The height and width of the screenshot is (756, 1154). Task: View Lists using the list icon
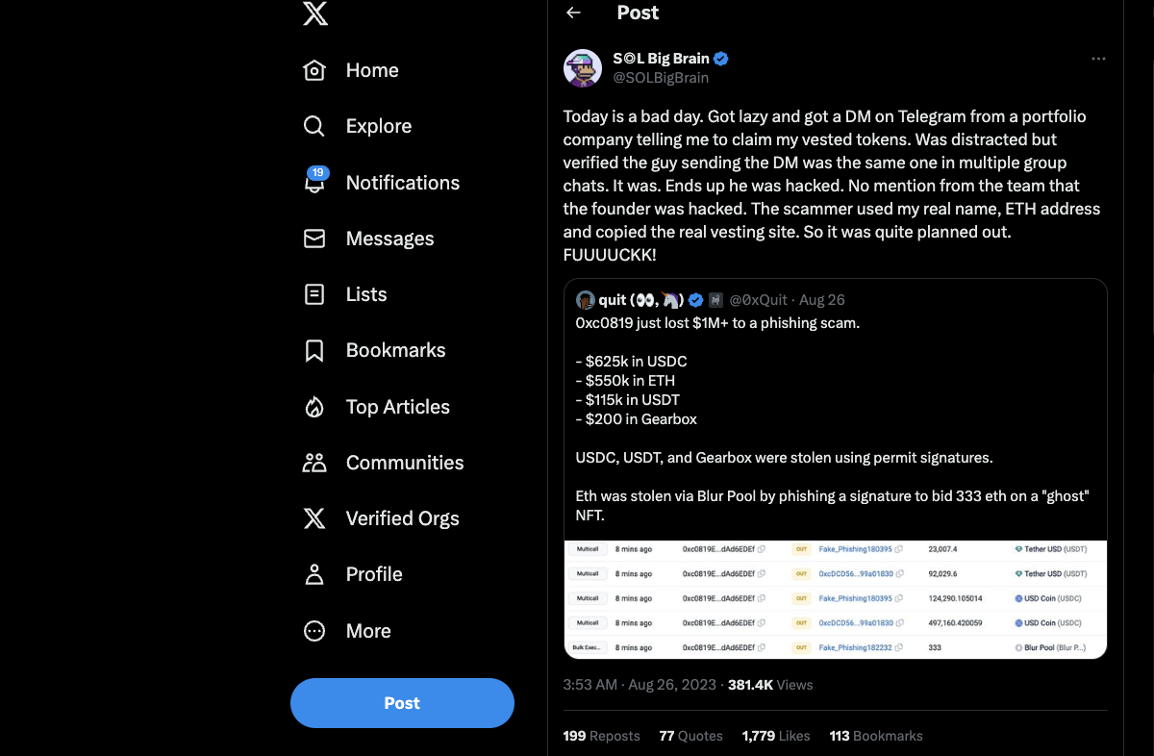pos(314,293)
